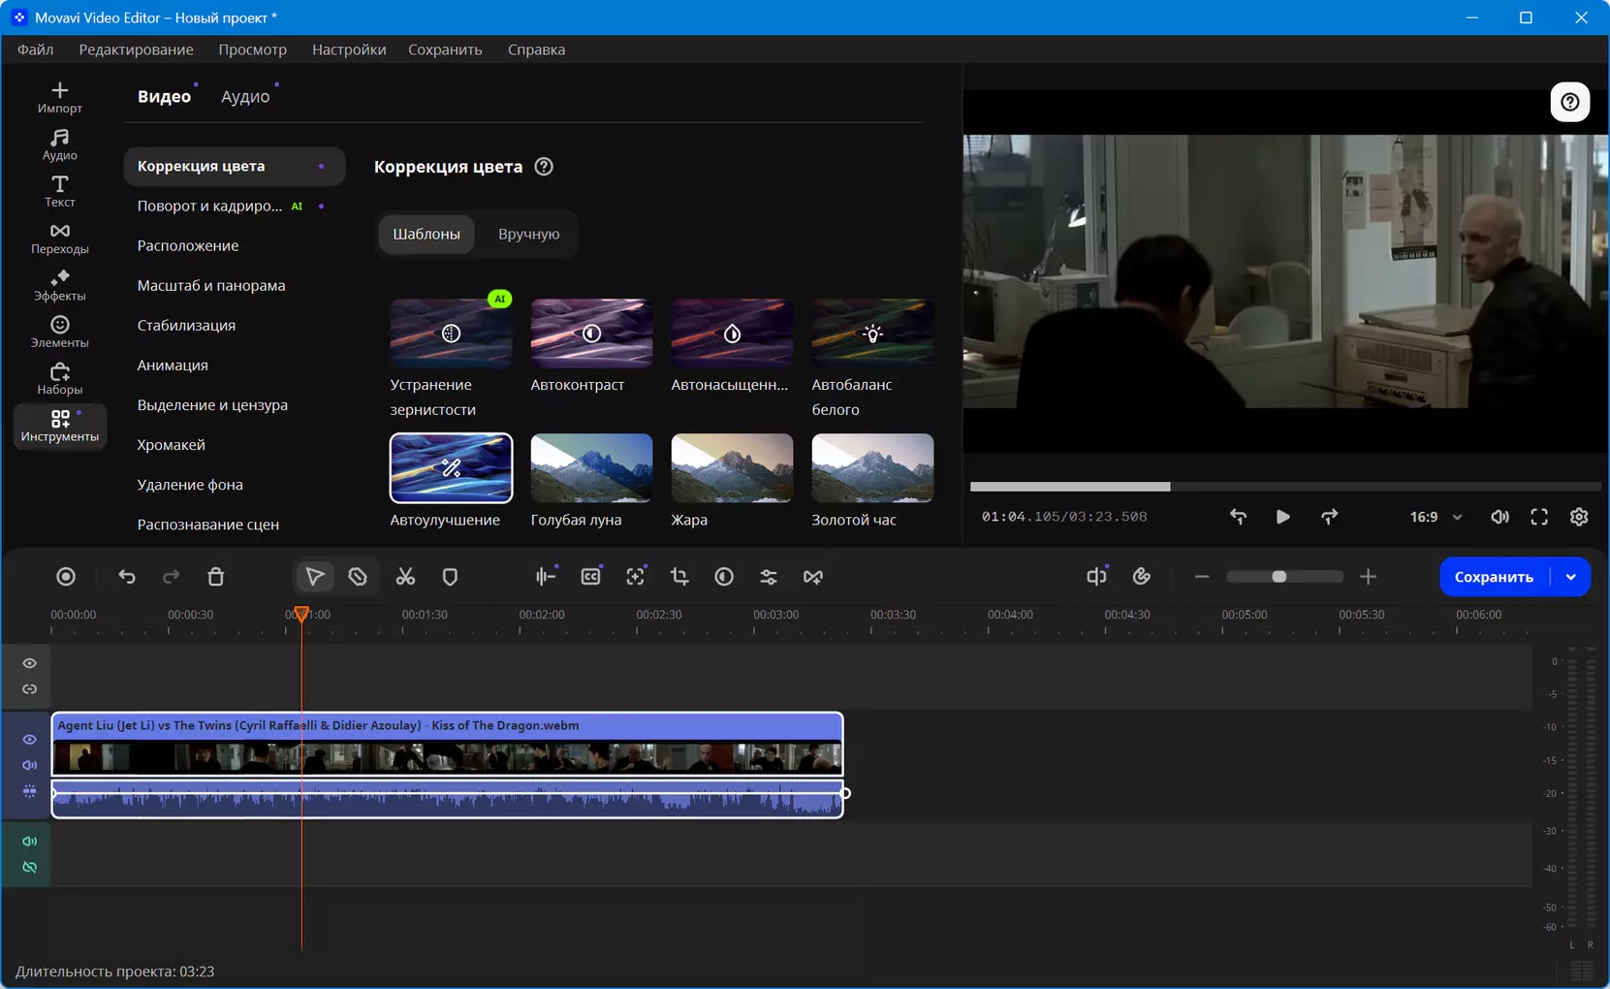Screen dimensions: 1610x989
Task: Mute the separate audio track
Action: point(30,841)
